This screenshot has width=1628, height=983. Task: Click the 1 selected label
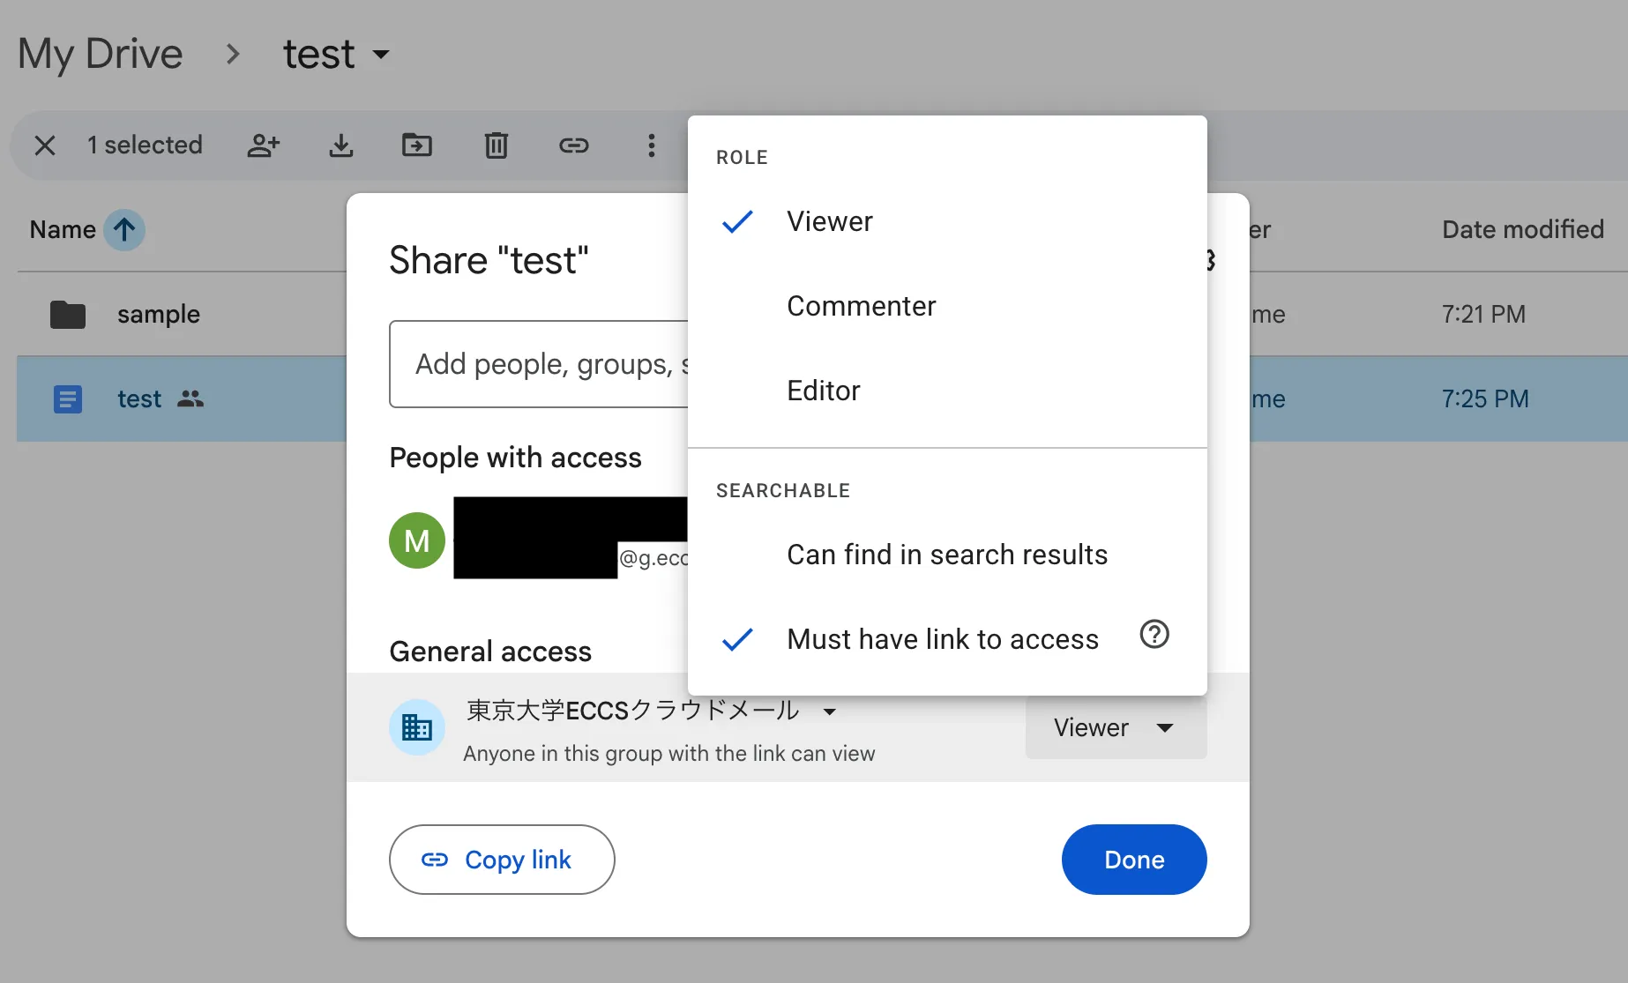point(145,145)
